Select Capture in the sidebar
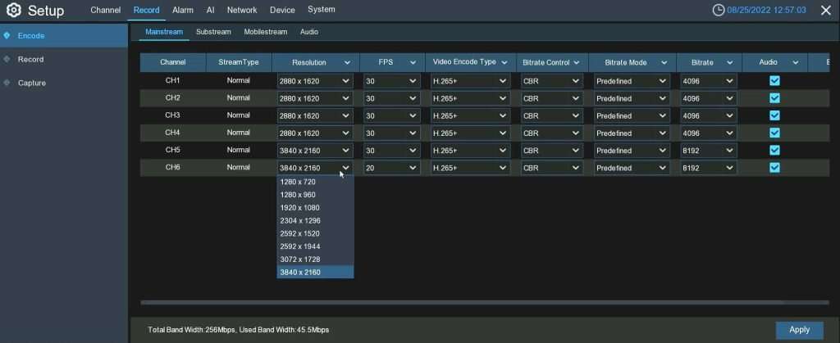 64,83
